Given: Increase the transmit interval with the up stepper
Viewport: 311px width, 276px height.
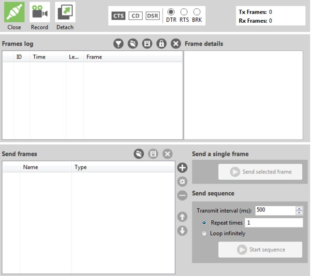Looking at the screenshot, I should [x=299, y=208].
